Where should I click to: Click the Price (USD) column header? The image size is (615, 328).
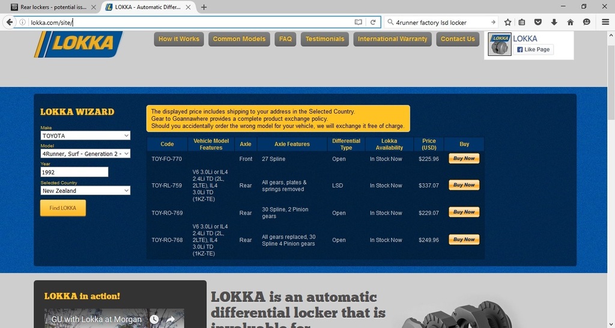click(429, 144)
